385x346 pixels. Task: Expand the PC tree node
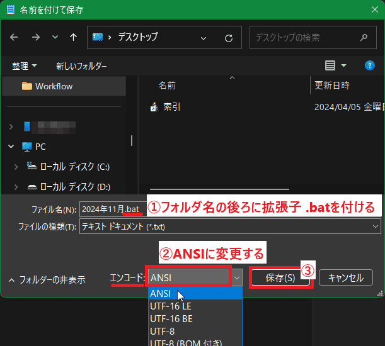click(x=11, y=147)
